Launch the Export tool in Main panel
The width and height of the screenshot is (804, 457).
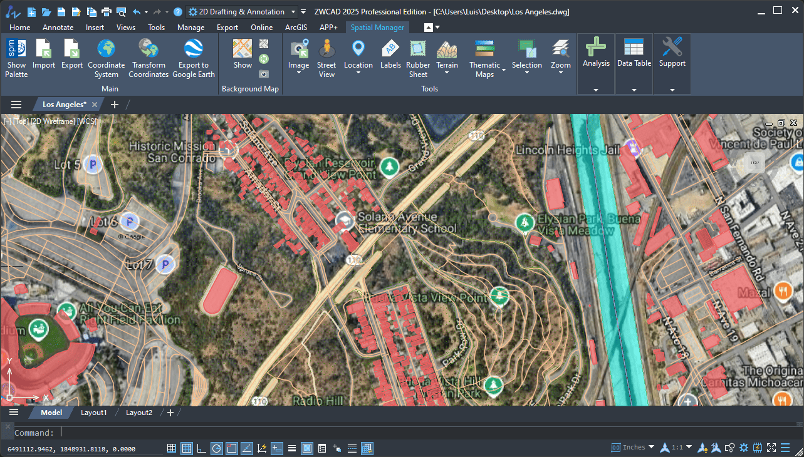[72, 54]
